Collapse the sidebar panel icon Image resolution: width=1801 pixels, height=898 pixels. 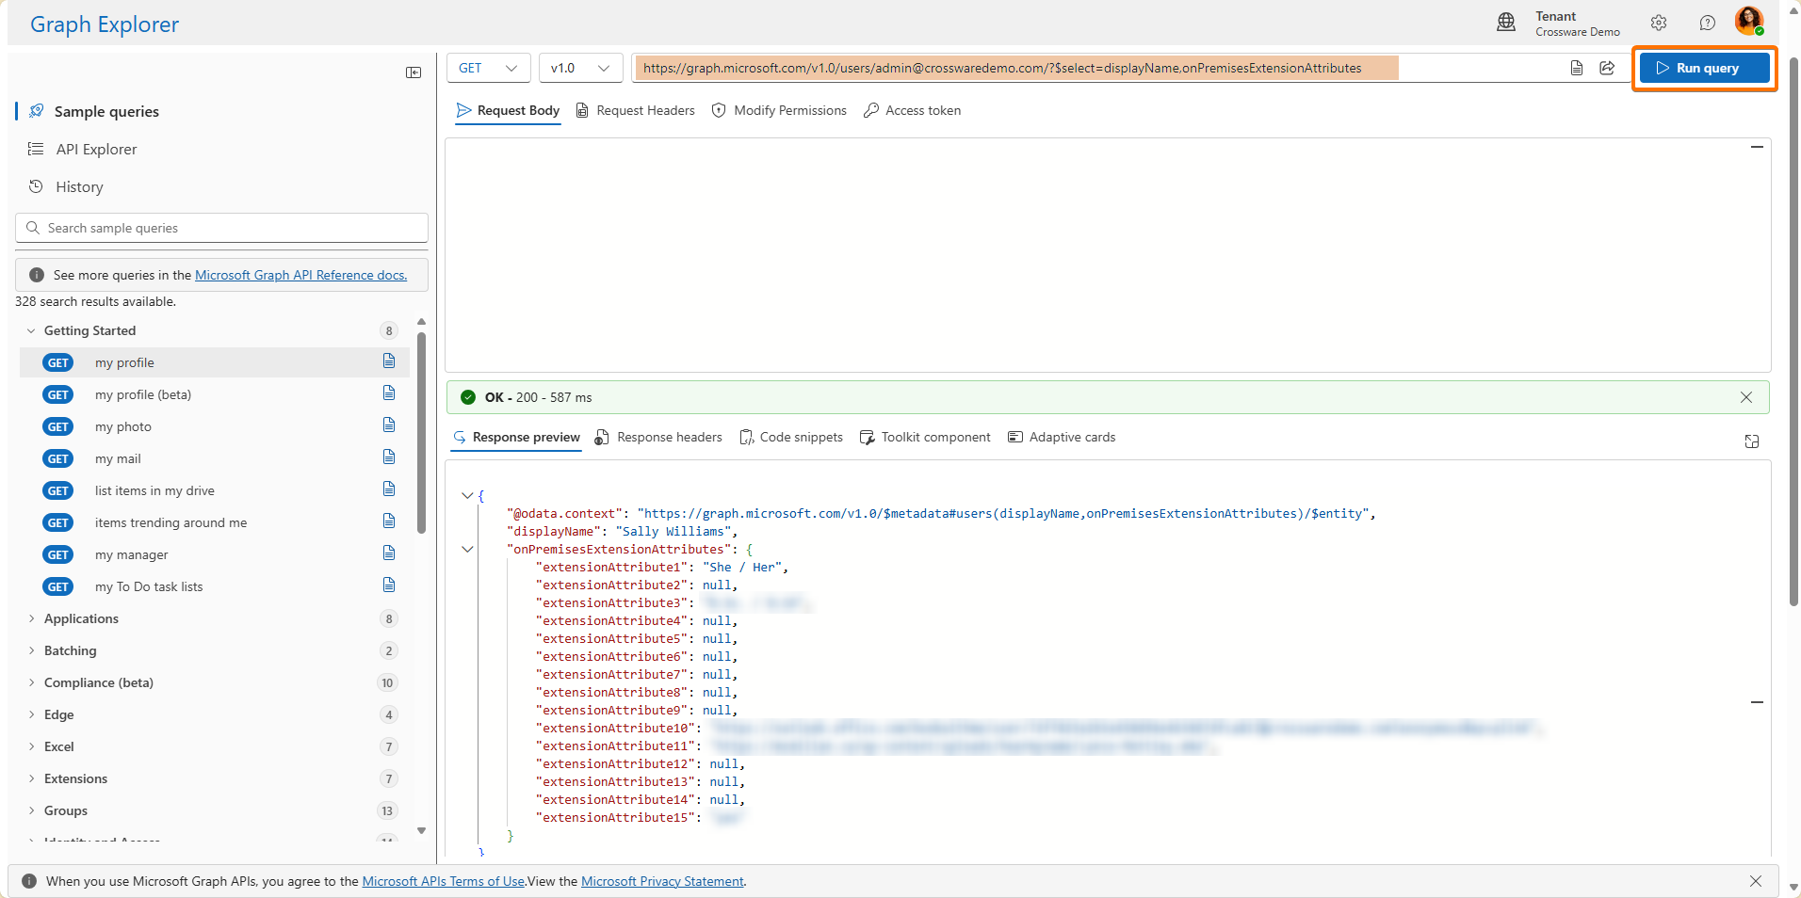[x=414, y=72]
